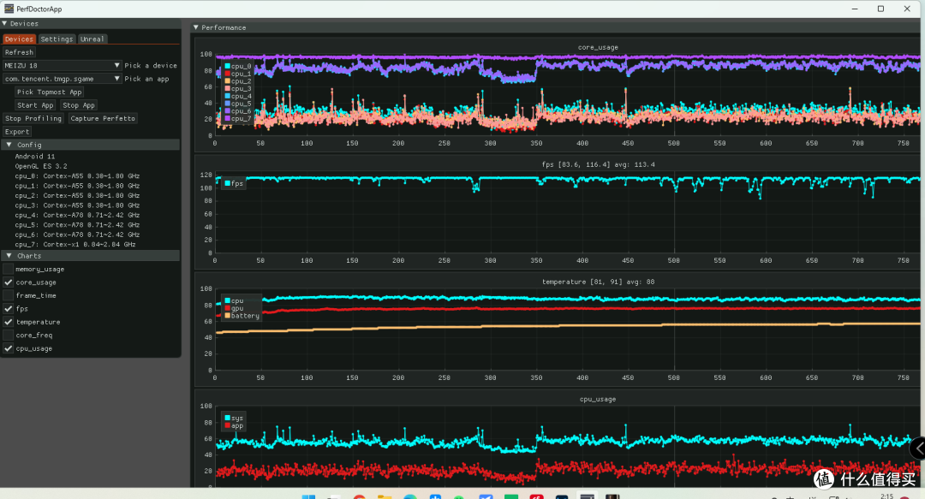925x499 pixels.
Task: Click the app legend entry in cpu_usage chart
Action: coord(234,426)
